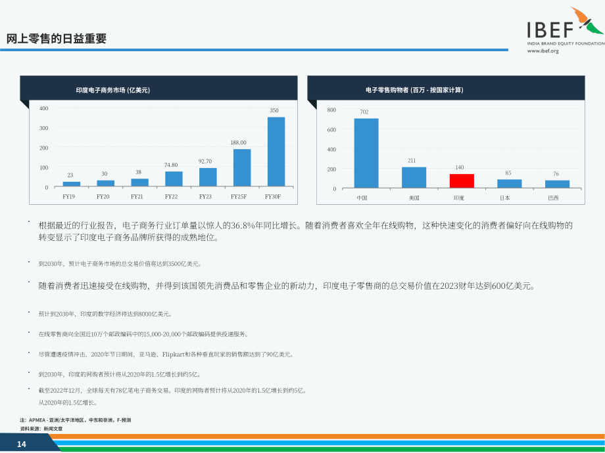Select the 日本 bar in shoppers chart
Screen dimensions: 605x453
(509, 184)
